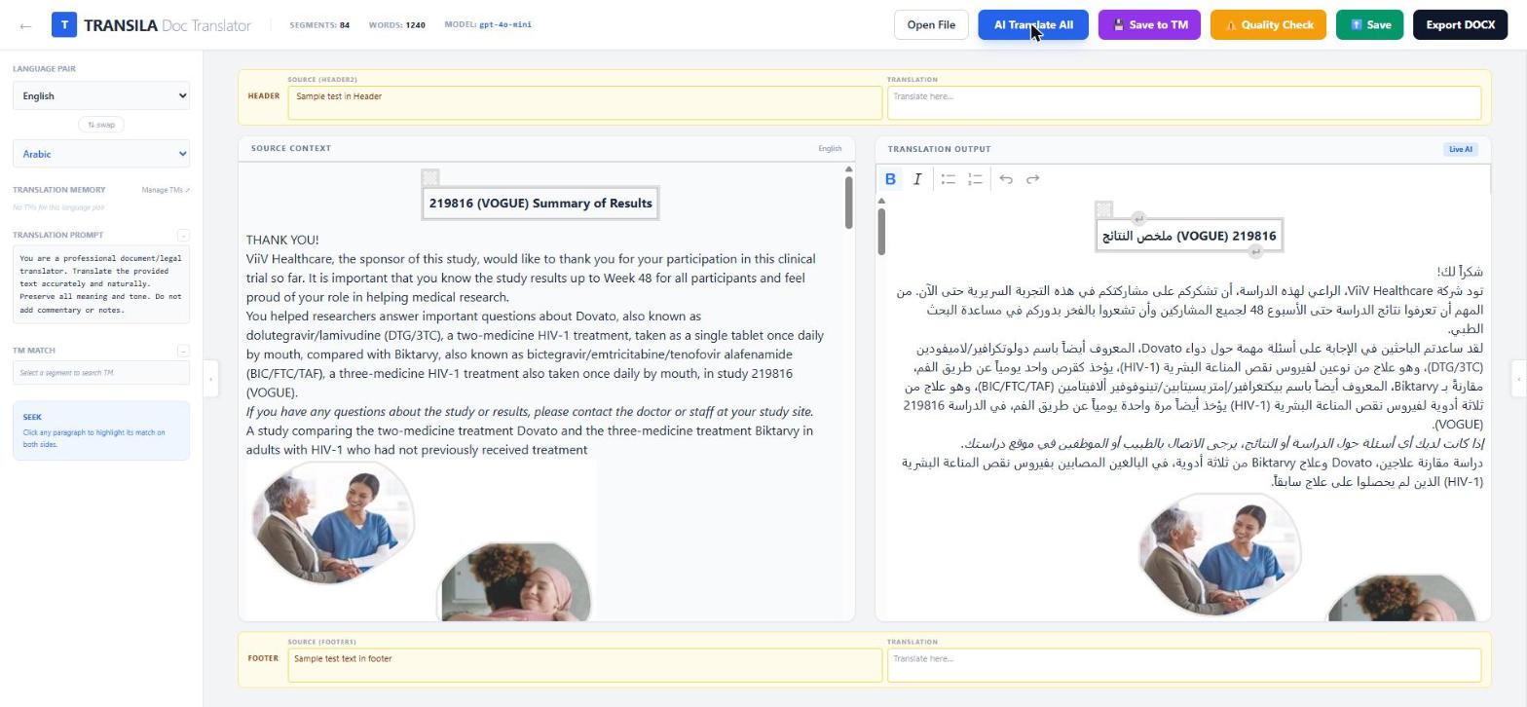Click the table handle in the source context
Screen dimensions: 1527x707
(430, 177)
